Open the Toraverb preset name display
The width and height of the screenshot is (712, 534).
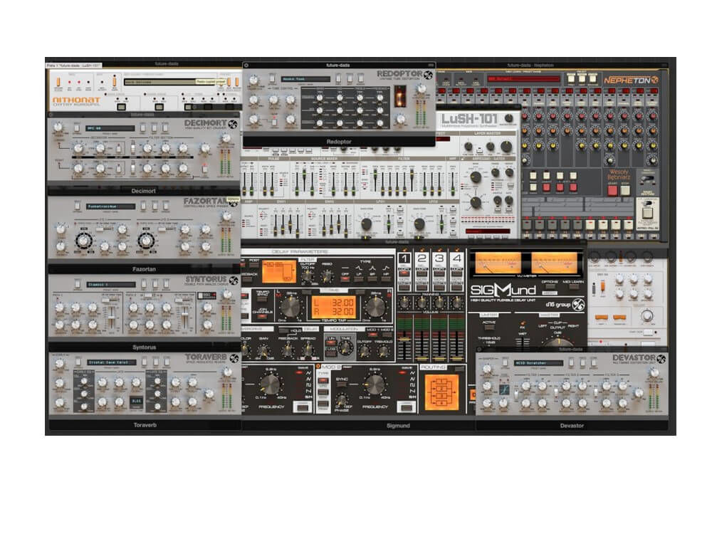click(111, 363)
